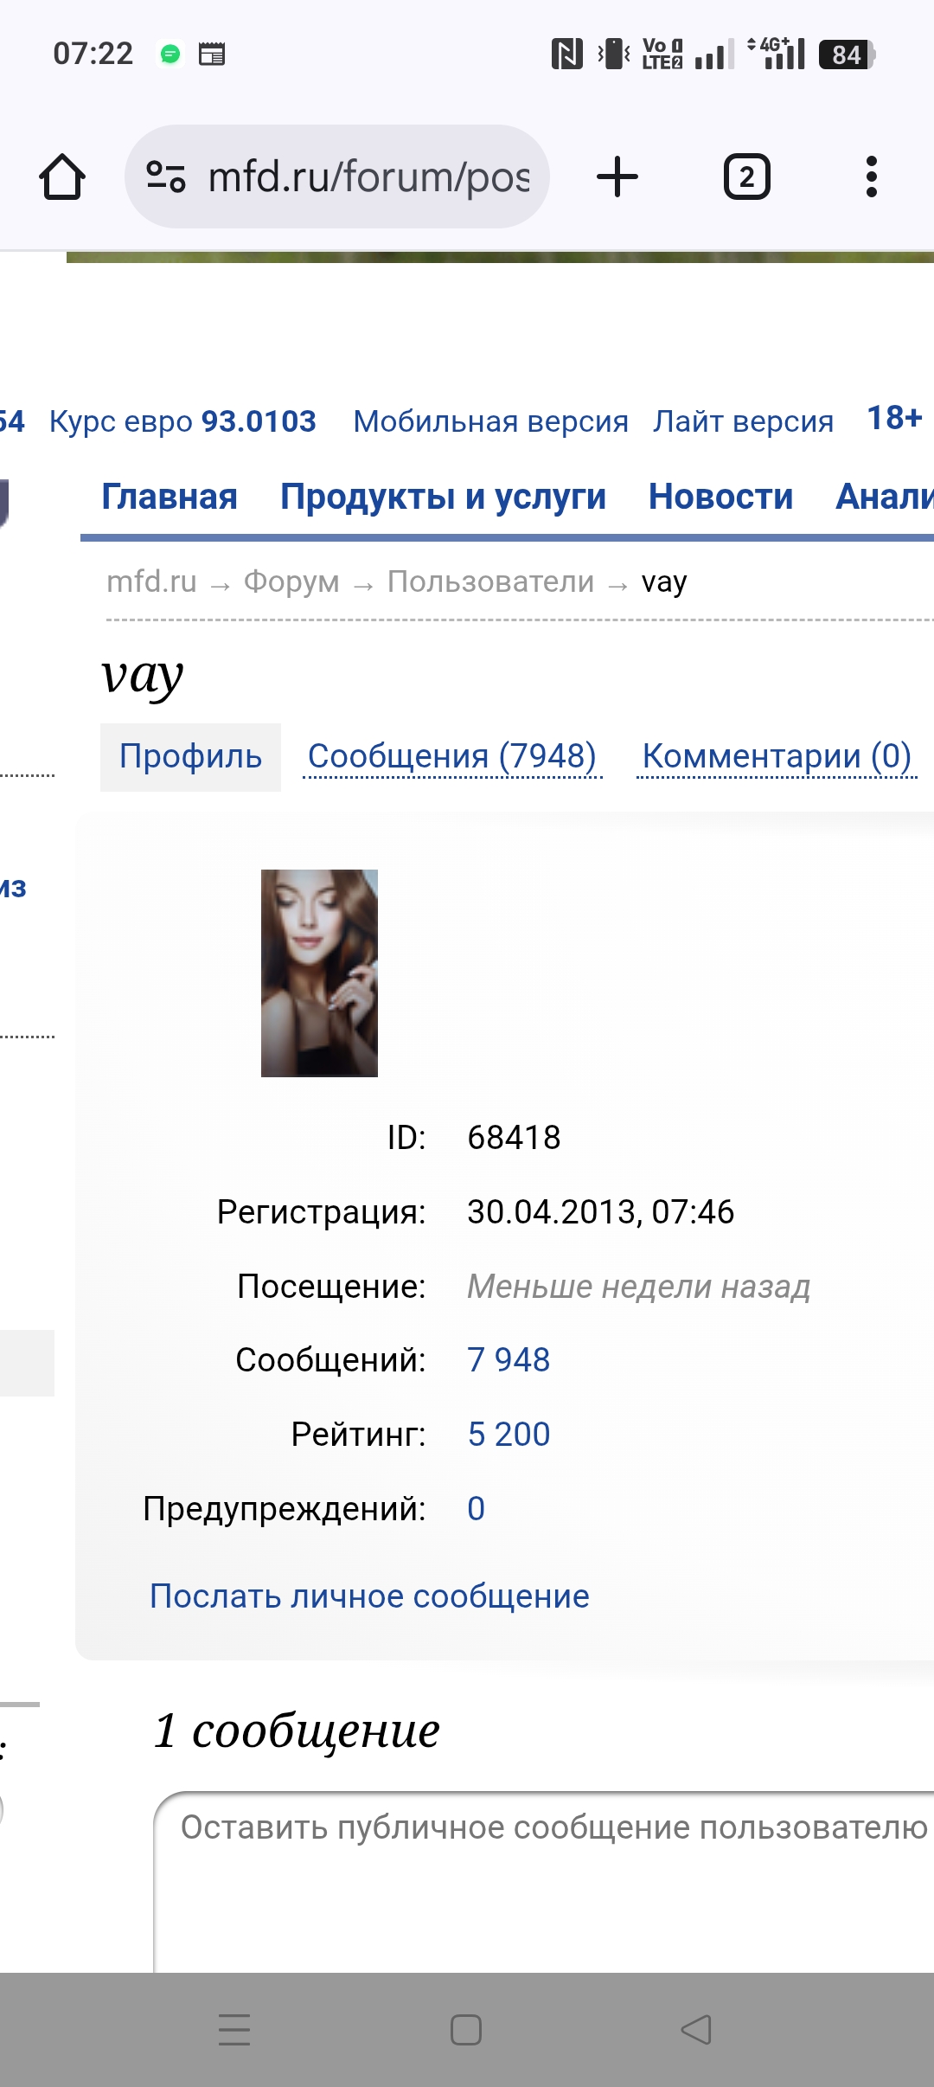
Task: Click the vay user avatar image
Action: point(319,973)
